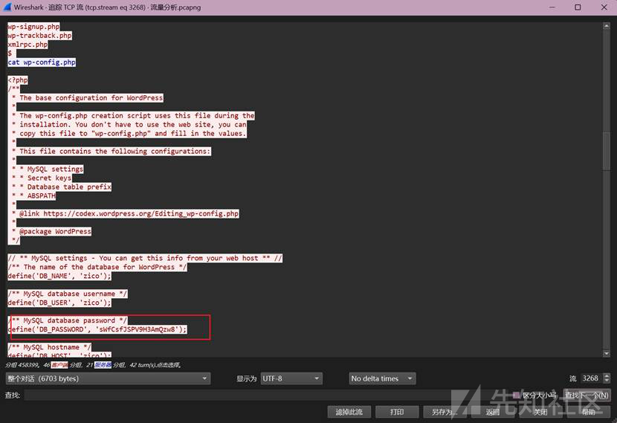Open the No delta times dropdown
The width and height of the screenshot is (617, 423).
[382, 378]
